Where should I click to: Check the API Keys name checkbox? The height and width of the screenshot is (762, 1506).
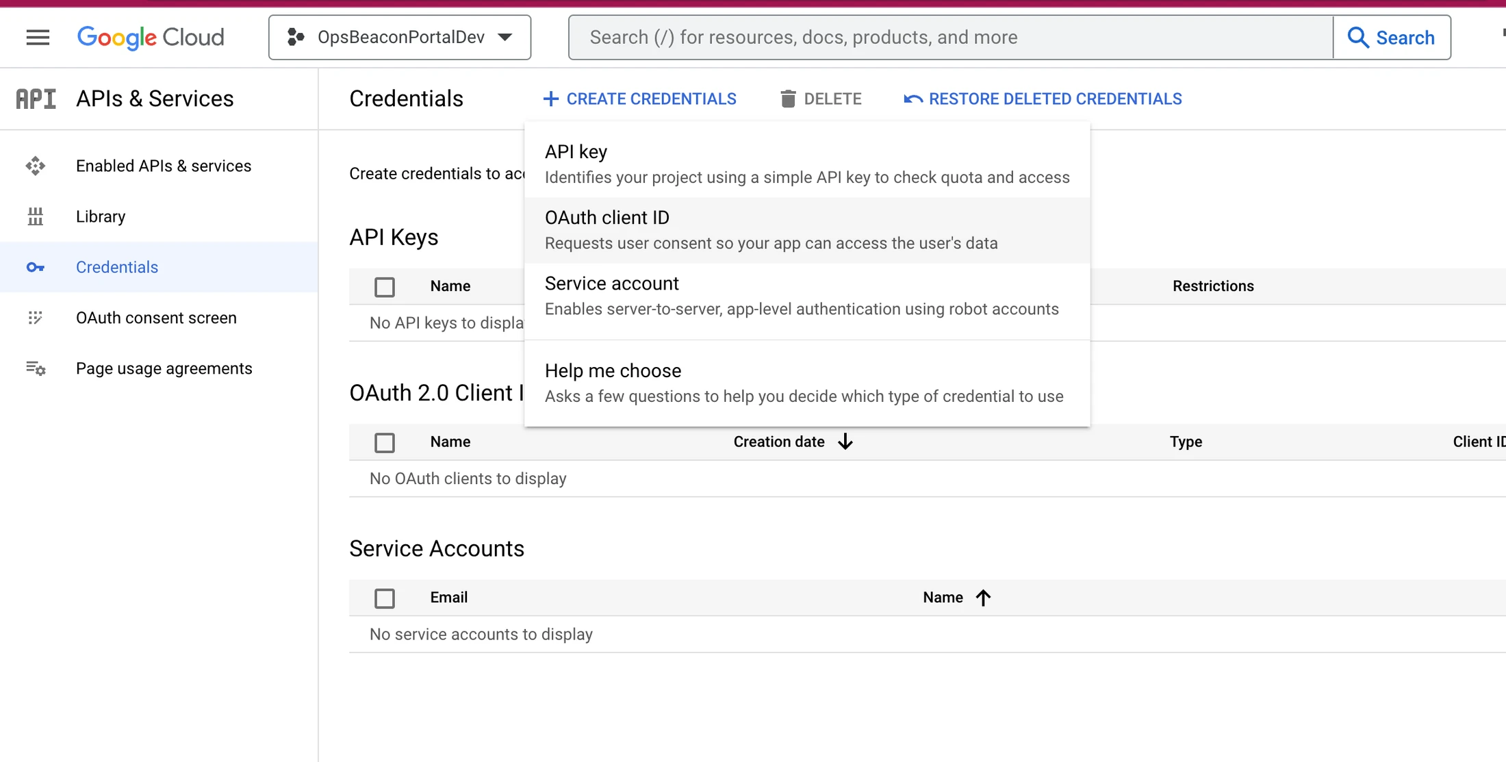[x=385, y=285]
